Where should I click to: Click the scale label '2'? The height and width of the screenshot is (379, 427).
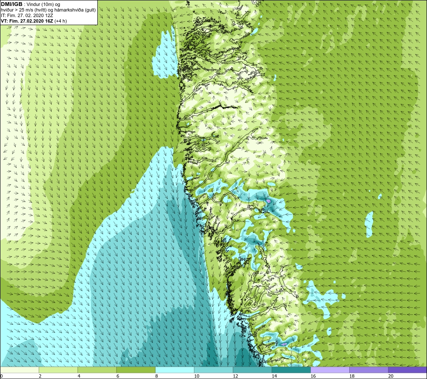click(x=40, y=376)
